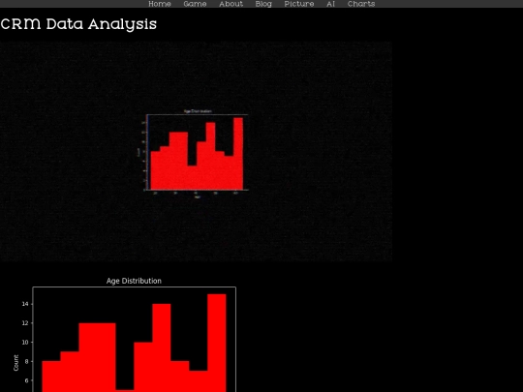Image resolution: width=523 pixels, height=392 pixels.
Task: Click the CRM Data Analysis heading
Action: [x=78, y=24]
